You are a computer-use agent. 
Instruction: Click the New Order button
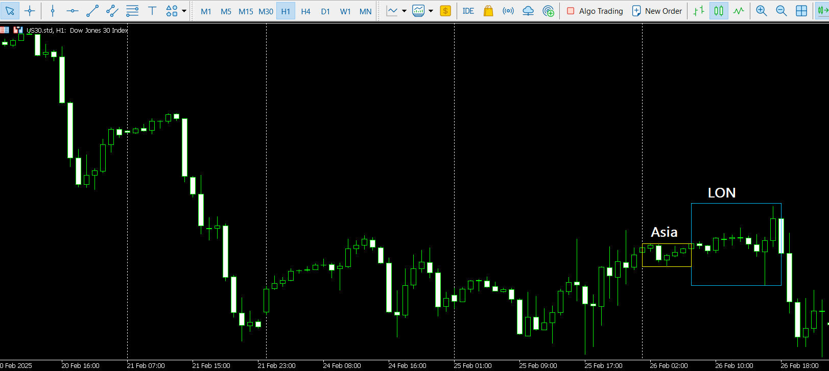pos(657,11)
